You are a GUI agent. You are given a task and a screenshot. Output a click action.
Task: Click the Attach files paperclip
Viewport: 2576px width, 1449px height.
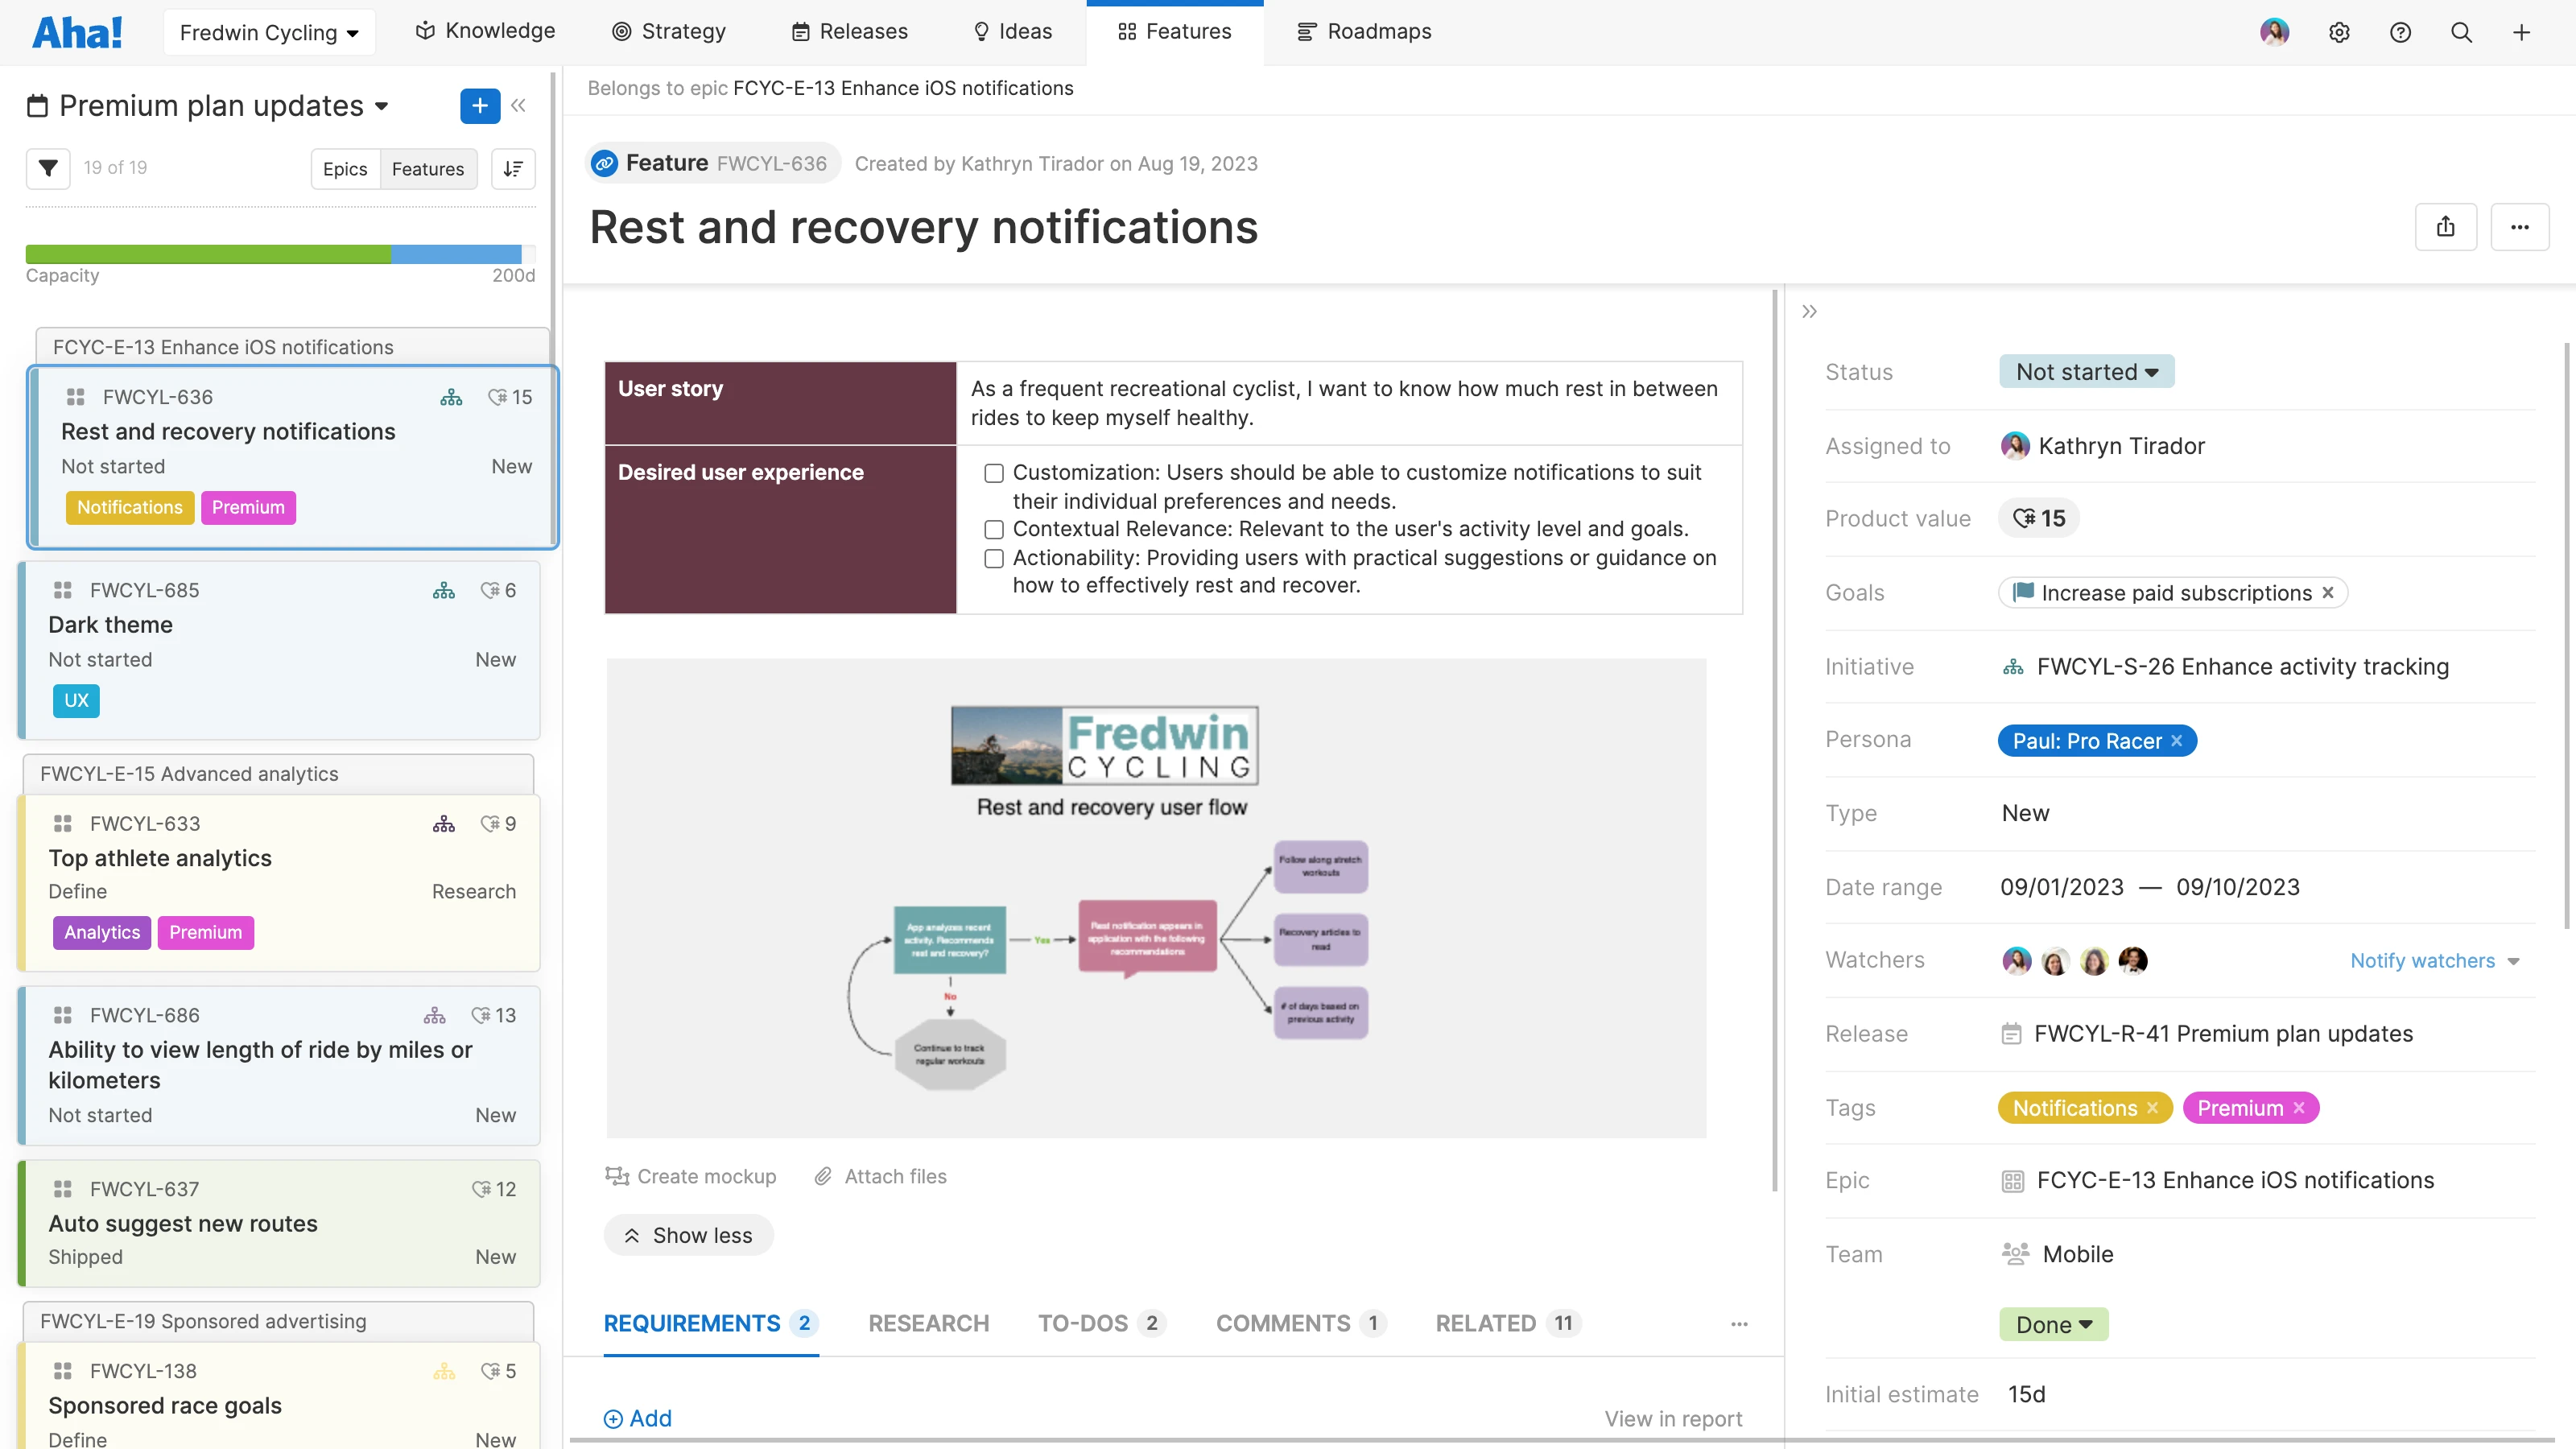(824, 1176)
